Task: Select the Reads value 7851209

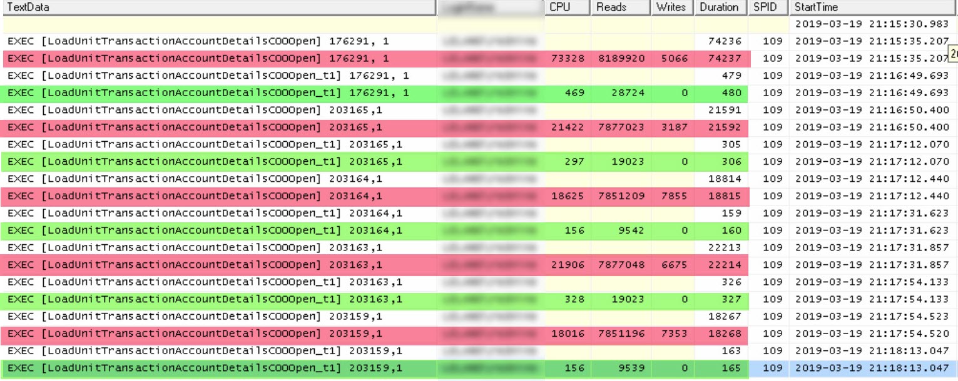Action: (x=621, y=195)
